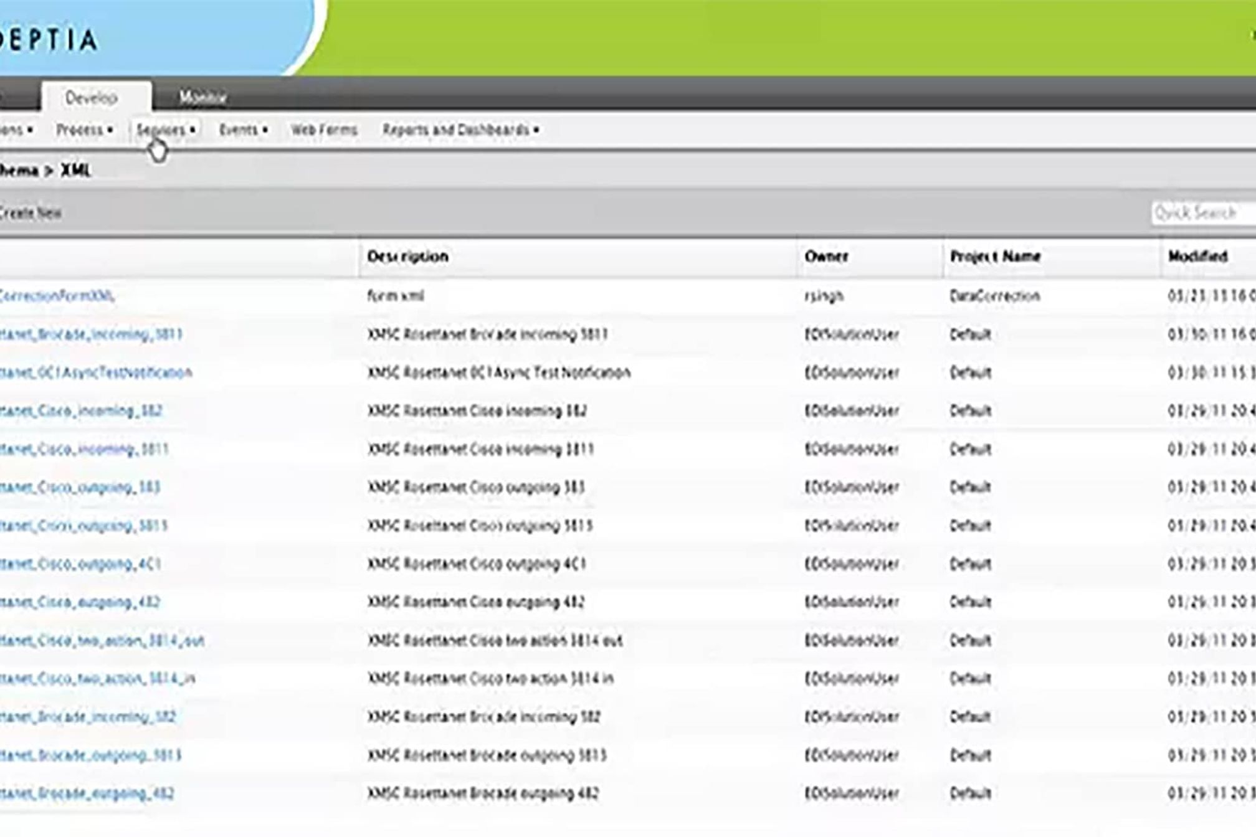Open the Cisco_two_action_3B14_out schema link
1256x837 pixels.
click(102, 641)
